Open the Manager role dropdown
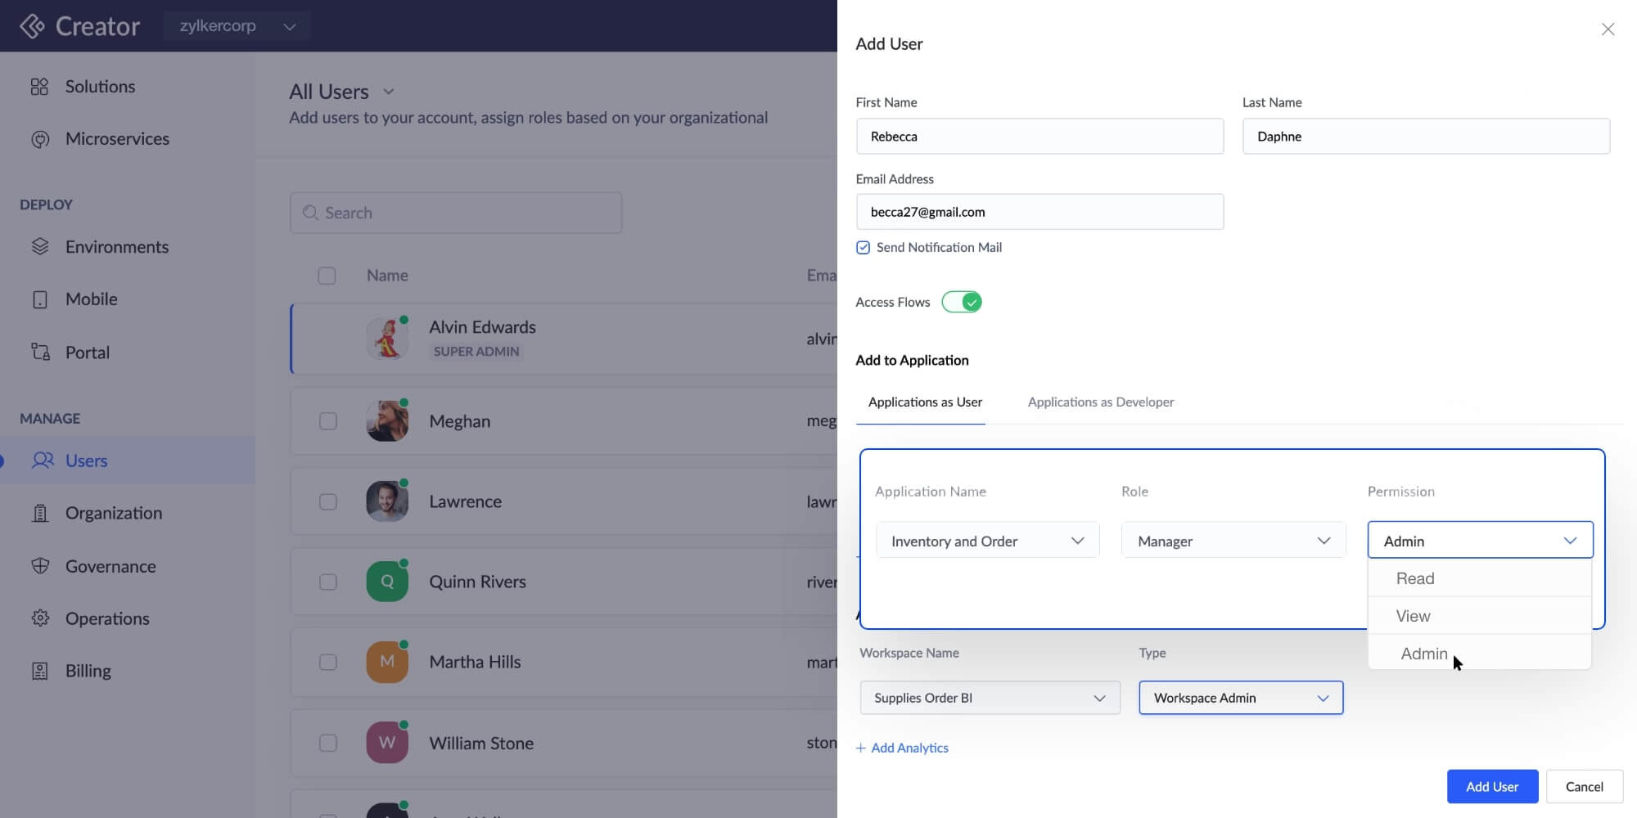Viewport: 1637px width, 818px height. [1233, 541]
